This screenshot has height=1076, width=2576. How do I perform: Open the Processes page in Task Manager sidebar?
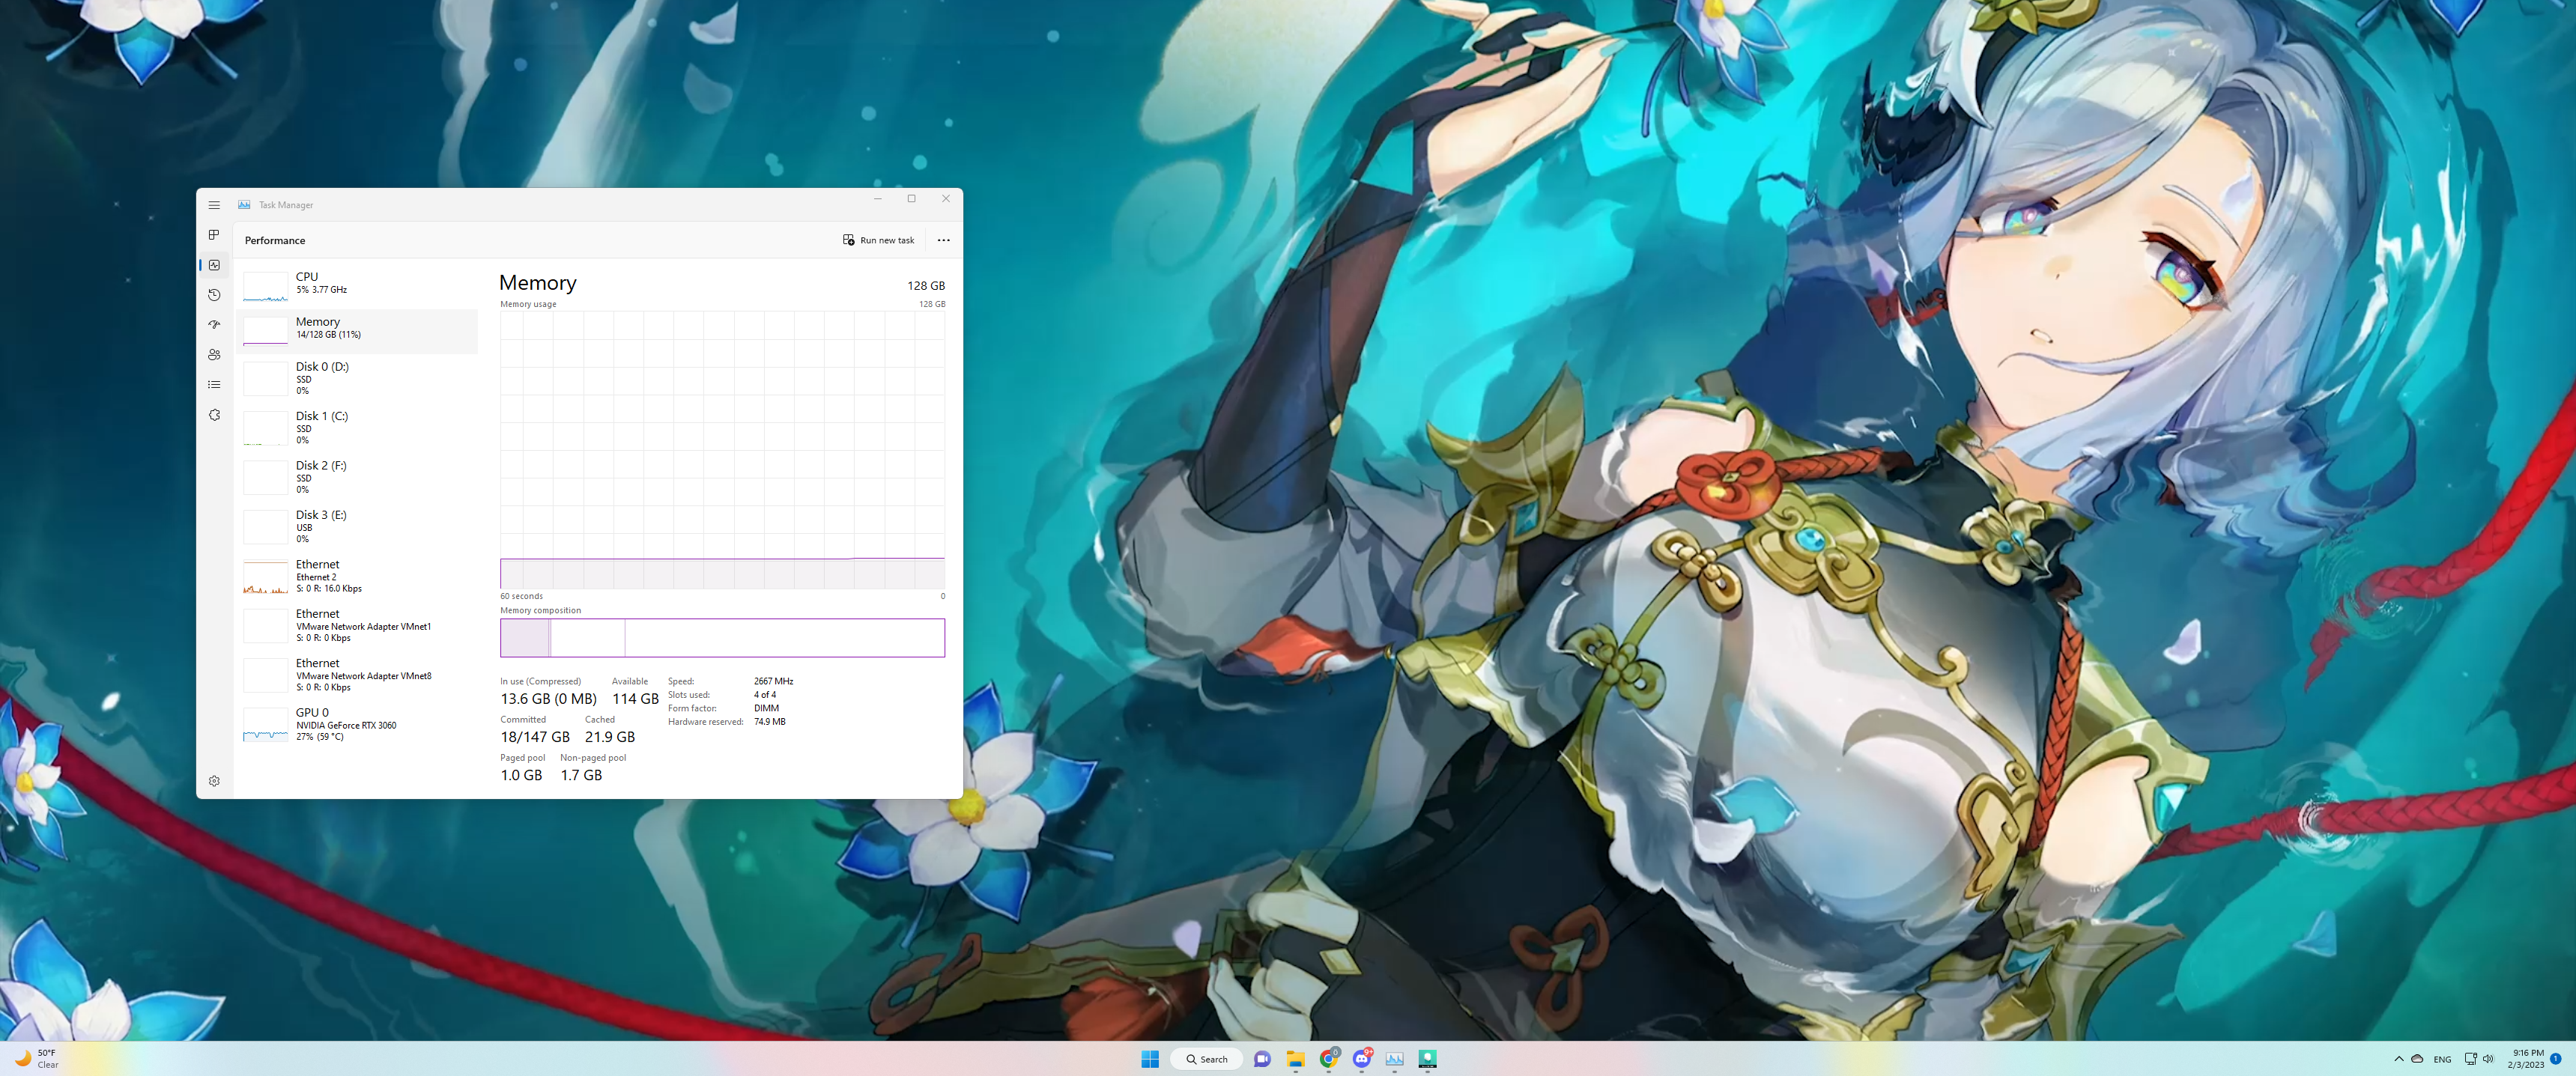click(x=214, y=235)
